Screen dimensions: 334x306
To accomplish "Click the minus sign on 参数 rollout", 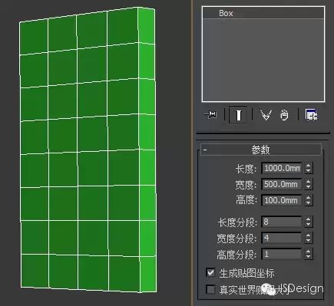I will (x=205, y=150).
